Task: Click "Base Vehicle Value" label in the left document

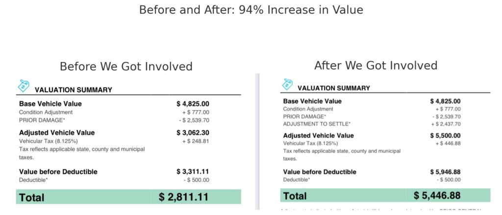Action: click(50, 104)
